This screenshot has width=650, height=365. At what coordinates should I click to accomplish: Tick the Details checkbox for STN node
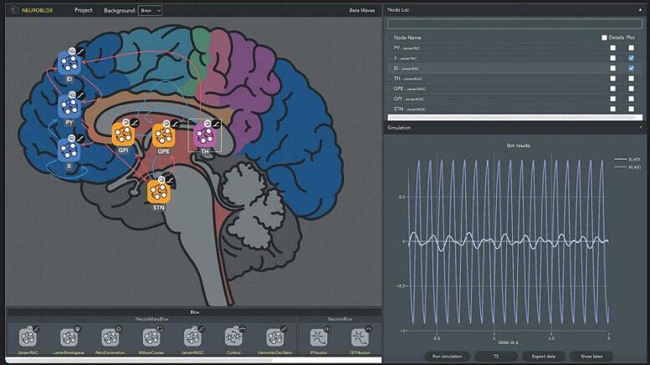tap(612, 109)
